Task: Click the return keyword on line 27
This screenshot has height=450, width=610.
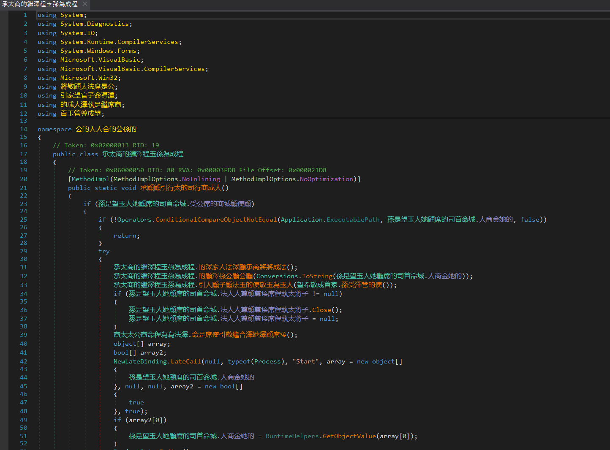Action: 125,236
